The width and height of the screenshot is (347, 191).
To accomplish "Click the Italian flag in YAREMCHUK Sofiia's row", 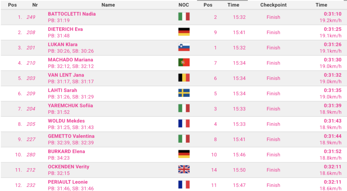I will point(184,108).
